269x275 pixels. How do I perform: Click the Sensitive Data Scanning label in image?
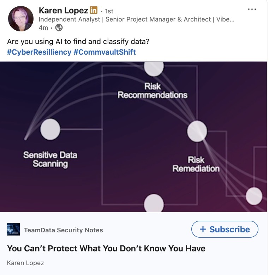[50, 159]
